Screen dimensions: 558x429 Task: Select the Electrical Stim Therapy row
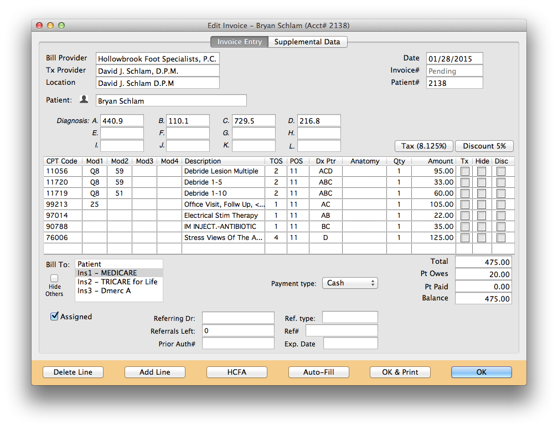[x=221, y=216]
